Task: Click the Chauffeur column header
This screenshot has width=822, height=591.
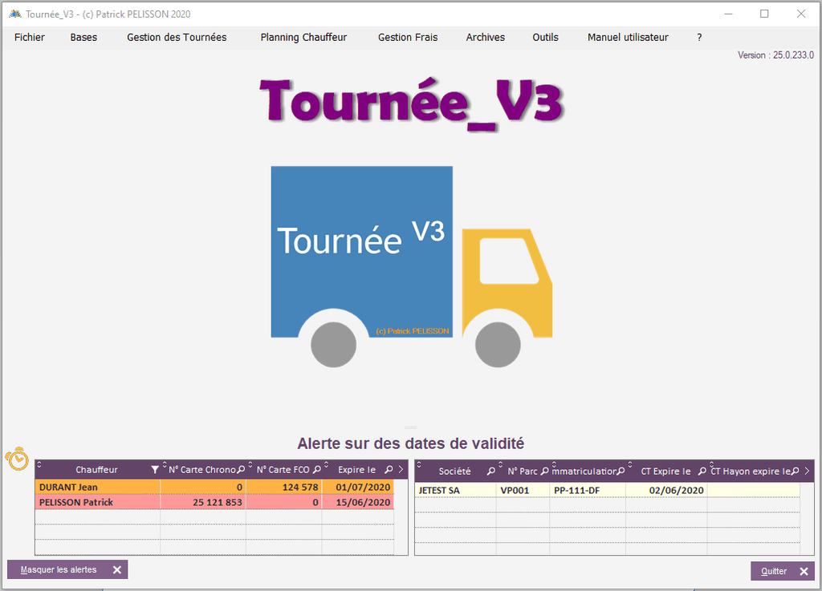Action: [x=97, y=470]
